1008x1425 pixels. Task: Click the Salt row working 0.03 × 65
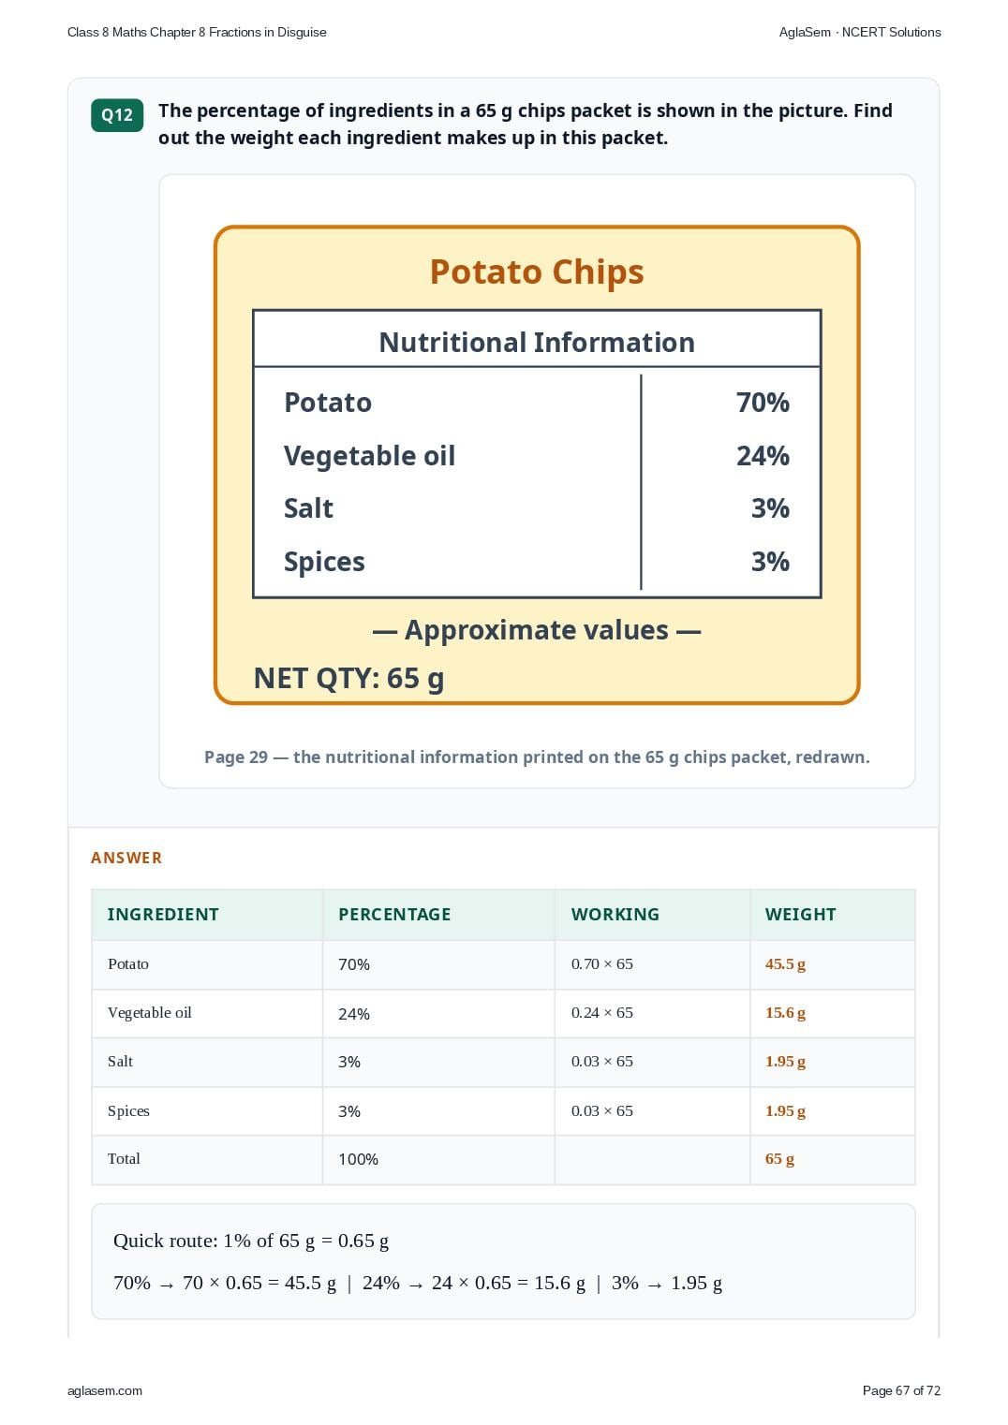tap(602, 1061)
